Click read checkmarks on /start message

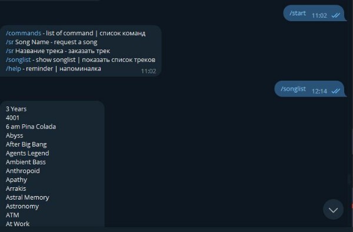[x=336, y=15]
